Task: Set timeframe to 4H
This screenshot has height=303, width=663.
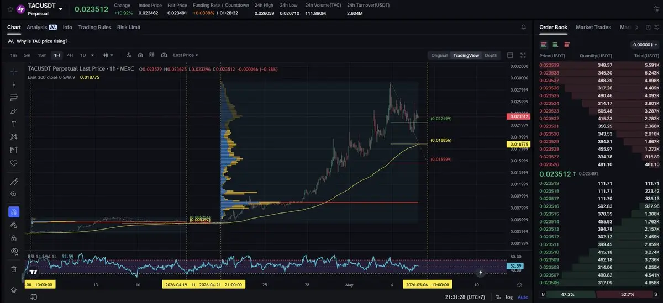Action: (70, 55)
